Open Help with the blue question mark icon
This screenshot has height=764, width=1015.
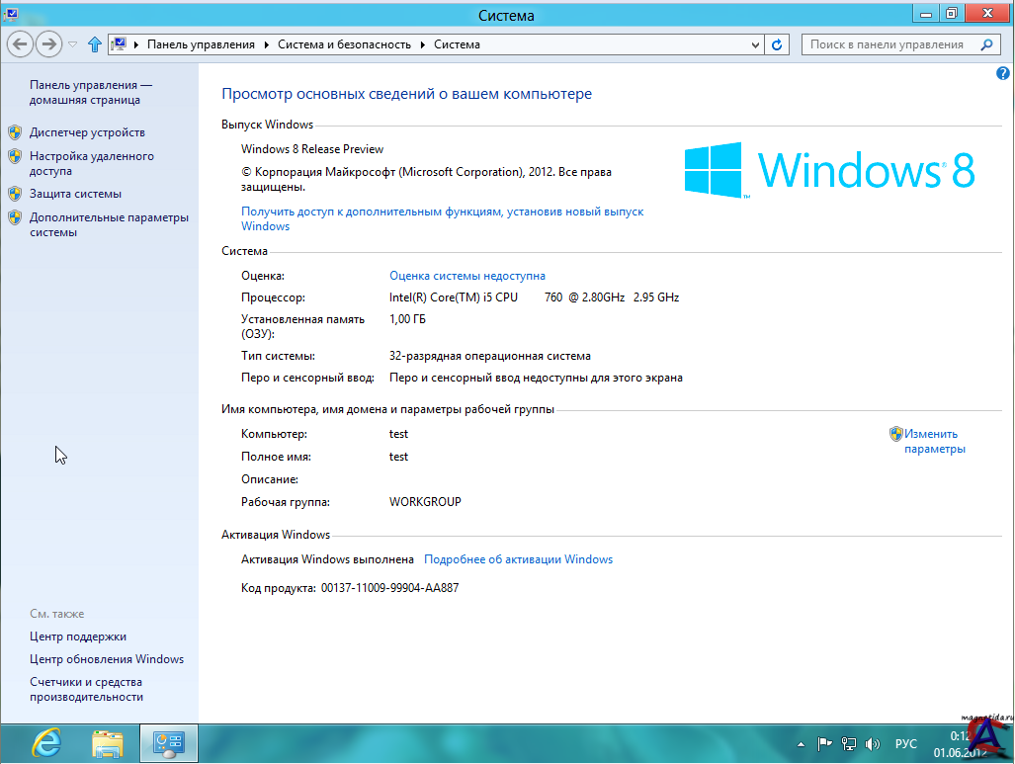click(x=1003, y=73)
